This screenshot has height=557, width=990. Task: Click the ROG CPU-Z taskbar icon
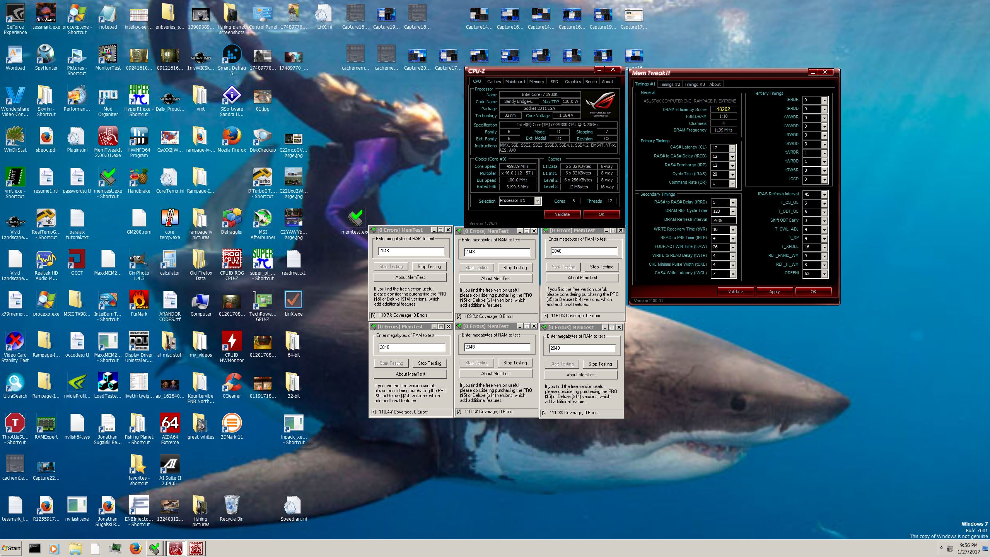[x=196, y=548]
